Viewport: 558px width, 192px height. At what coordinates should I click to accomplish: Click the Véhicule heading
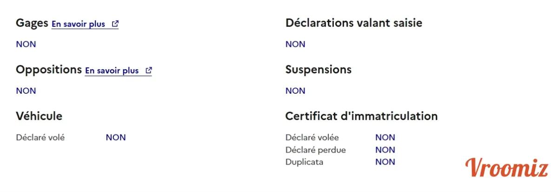point(39,116)
